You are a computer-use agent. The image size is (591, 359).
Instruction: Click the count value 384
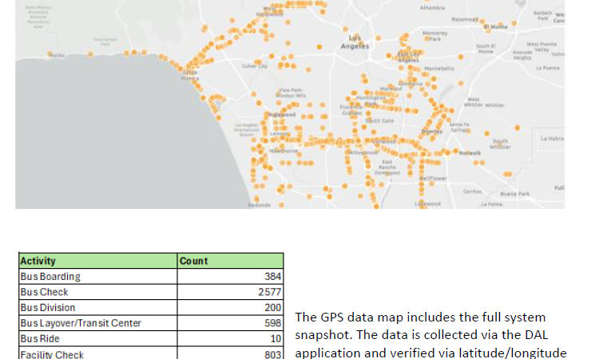(x=271, y=277)
